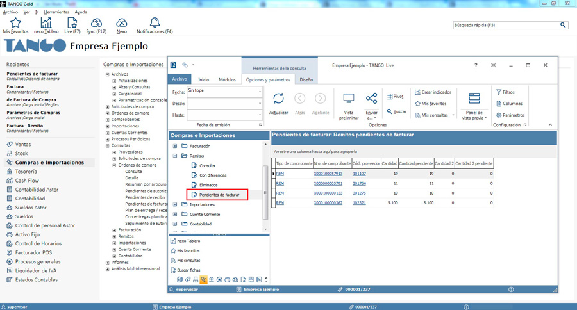This screenshot has height=310, width=577.
Task: Switch to Módulos tab
Action: (227, 79)
